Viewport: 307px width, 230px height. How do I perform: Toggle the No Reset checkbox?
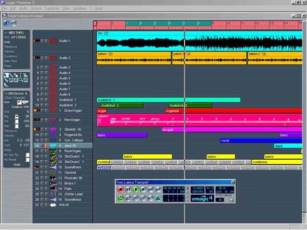(27, 160)
